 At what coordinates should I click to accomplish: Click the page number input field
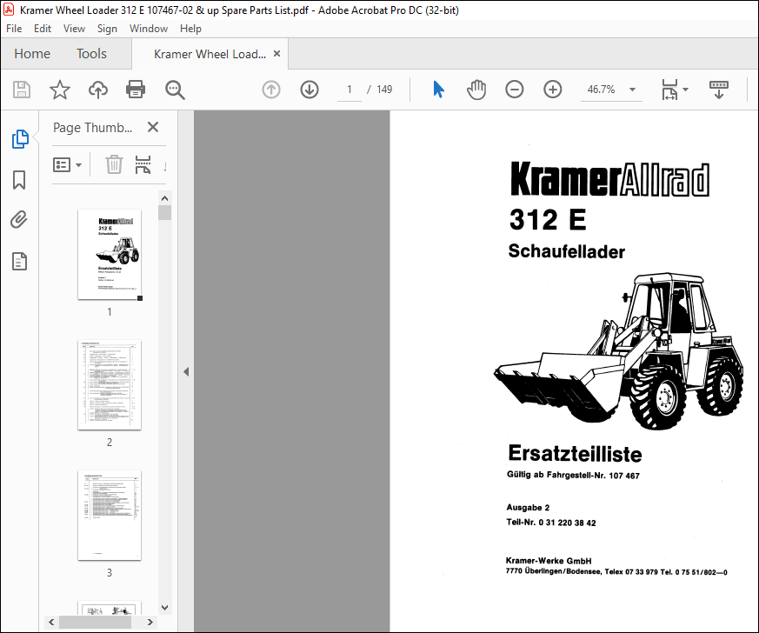[x=349, y=90]
